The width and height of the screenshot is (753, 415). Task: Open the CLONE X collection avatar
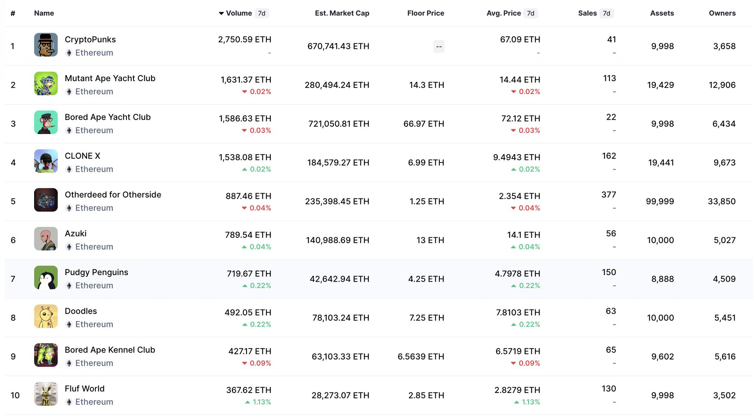(x=46, y=161)
